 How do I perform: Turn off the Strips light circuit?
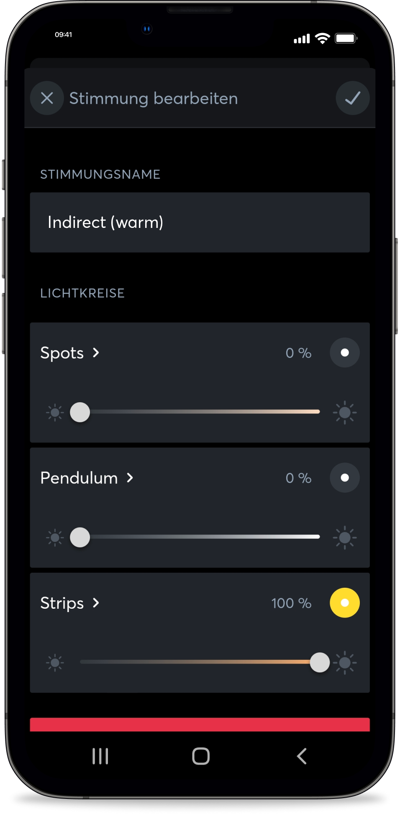345,603
